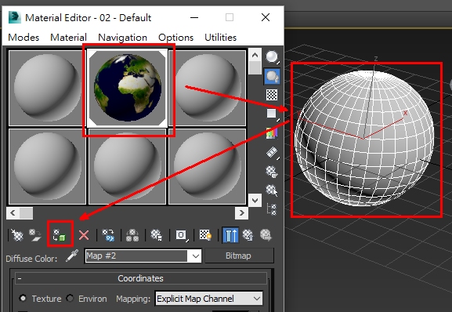Select the Texture radio button
Viewport: 452px width, 312px height.
pos(23,298)
